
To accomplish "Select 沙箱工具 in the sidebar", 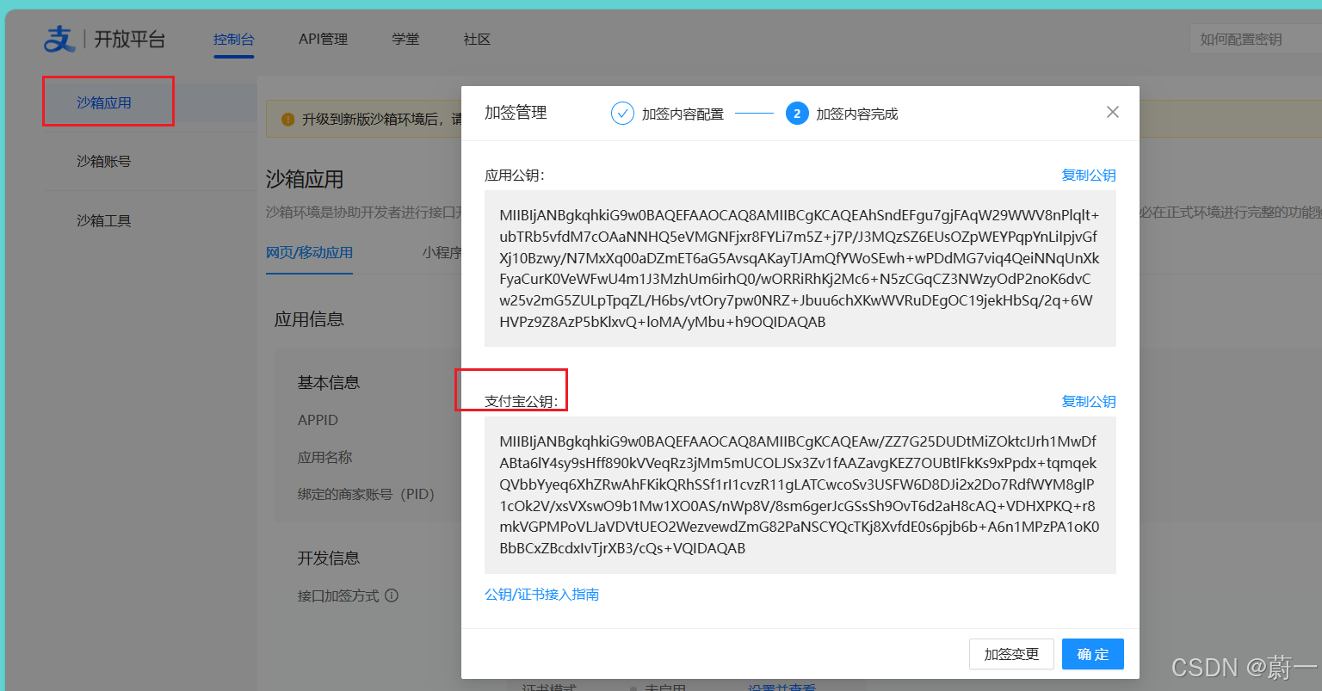I will coord(104,220).
